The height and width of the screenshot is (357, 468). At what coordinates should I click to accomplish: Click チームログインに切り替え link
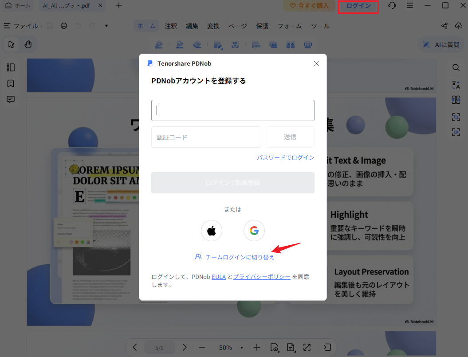[x=234, y=257]
